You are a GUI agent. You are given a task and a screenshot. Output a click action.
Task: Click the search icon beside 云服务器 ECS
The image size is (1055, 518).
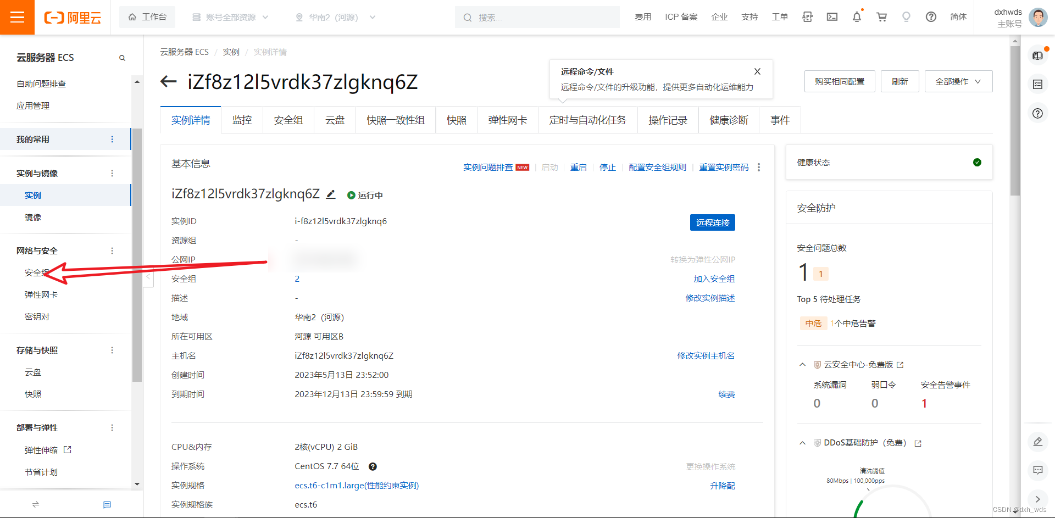click(122, 58)
